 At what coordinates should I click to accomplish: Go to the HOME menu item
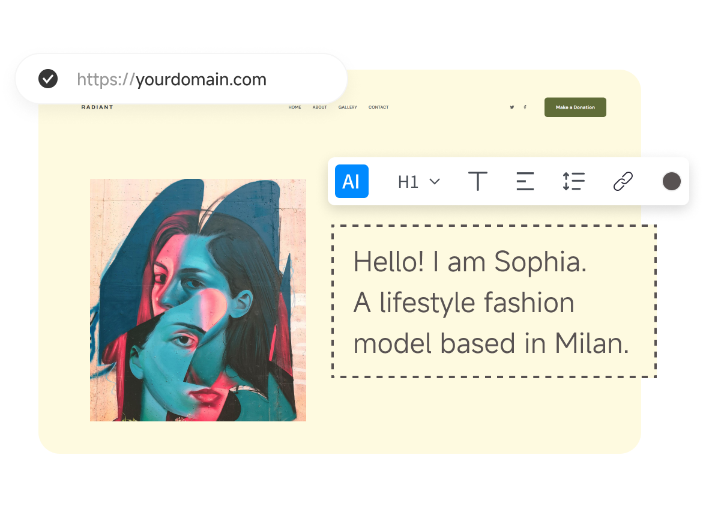295,107
